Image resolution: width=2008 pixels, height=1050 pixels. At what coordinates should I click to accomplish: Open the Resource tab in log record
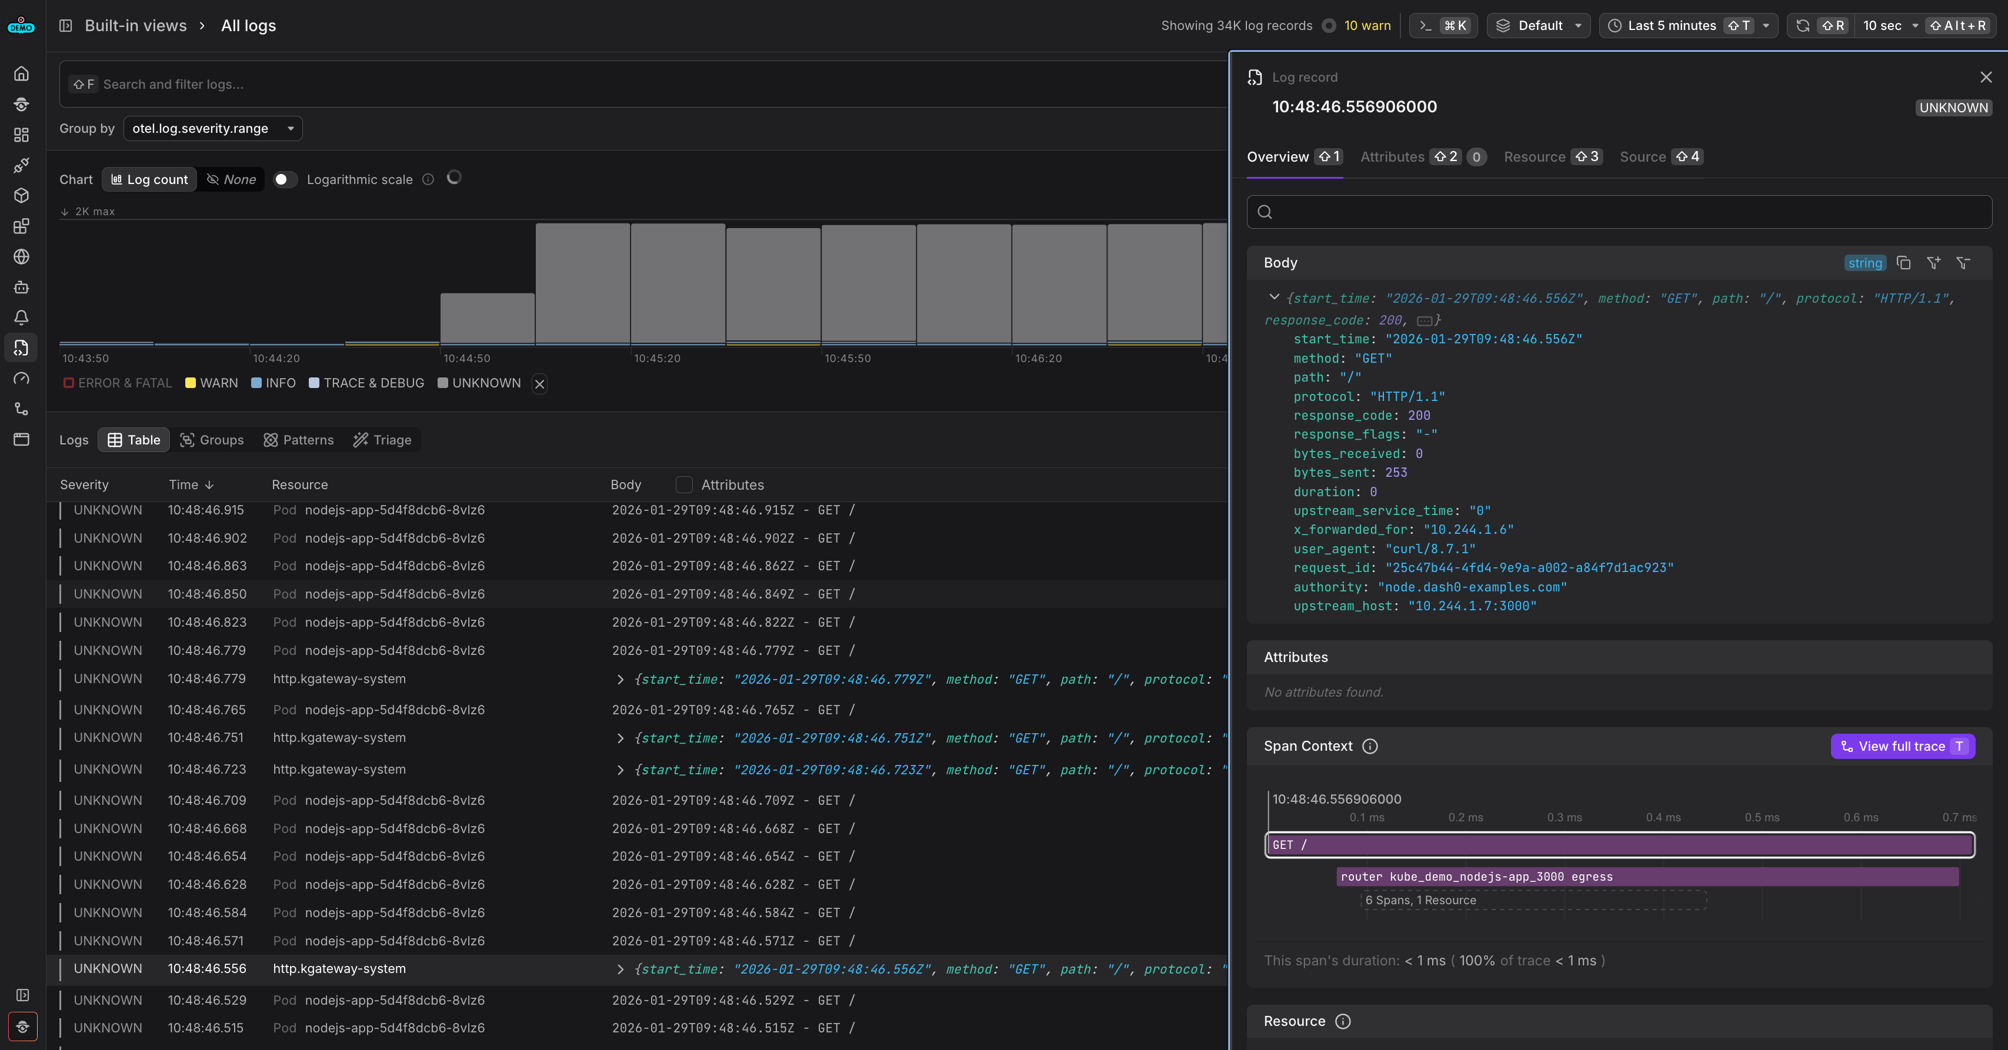pos(1533,156)
